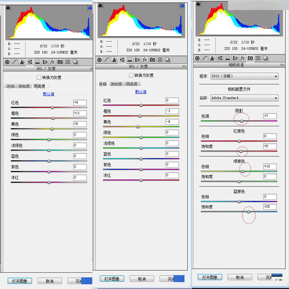289x289 pixels.
Task: Open the 名称 Adobe Standard dropdown
Action: [x=244, y=98]
